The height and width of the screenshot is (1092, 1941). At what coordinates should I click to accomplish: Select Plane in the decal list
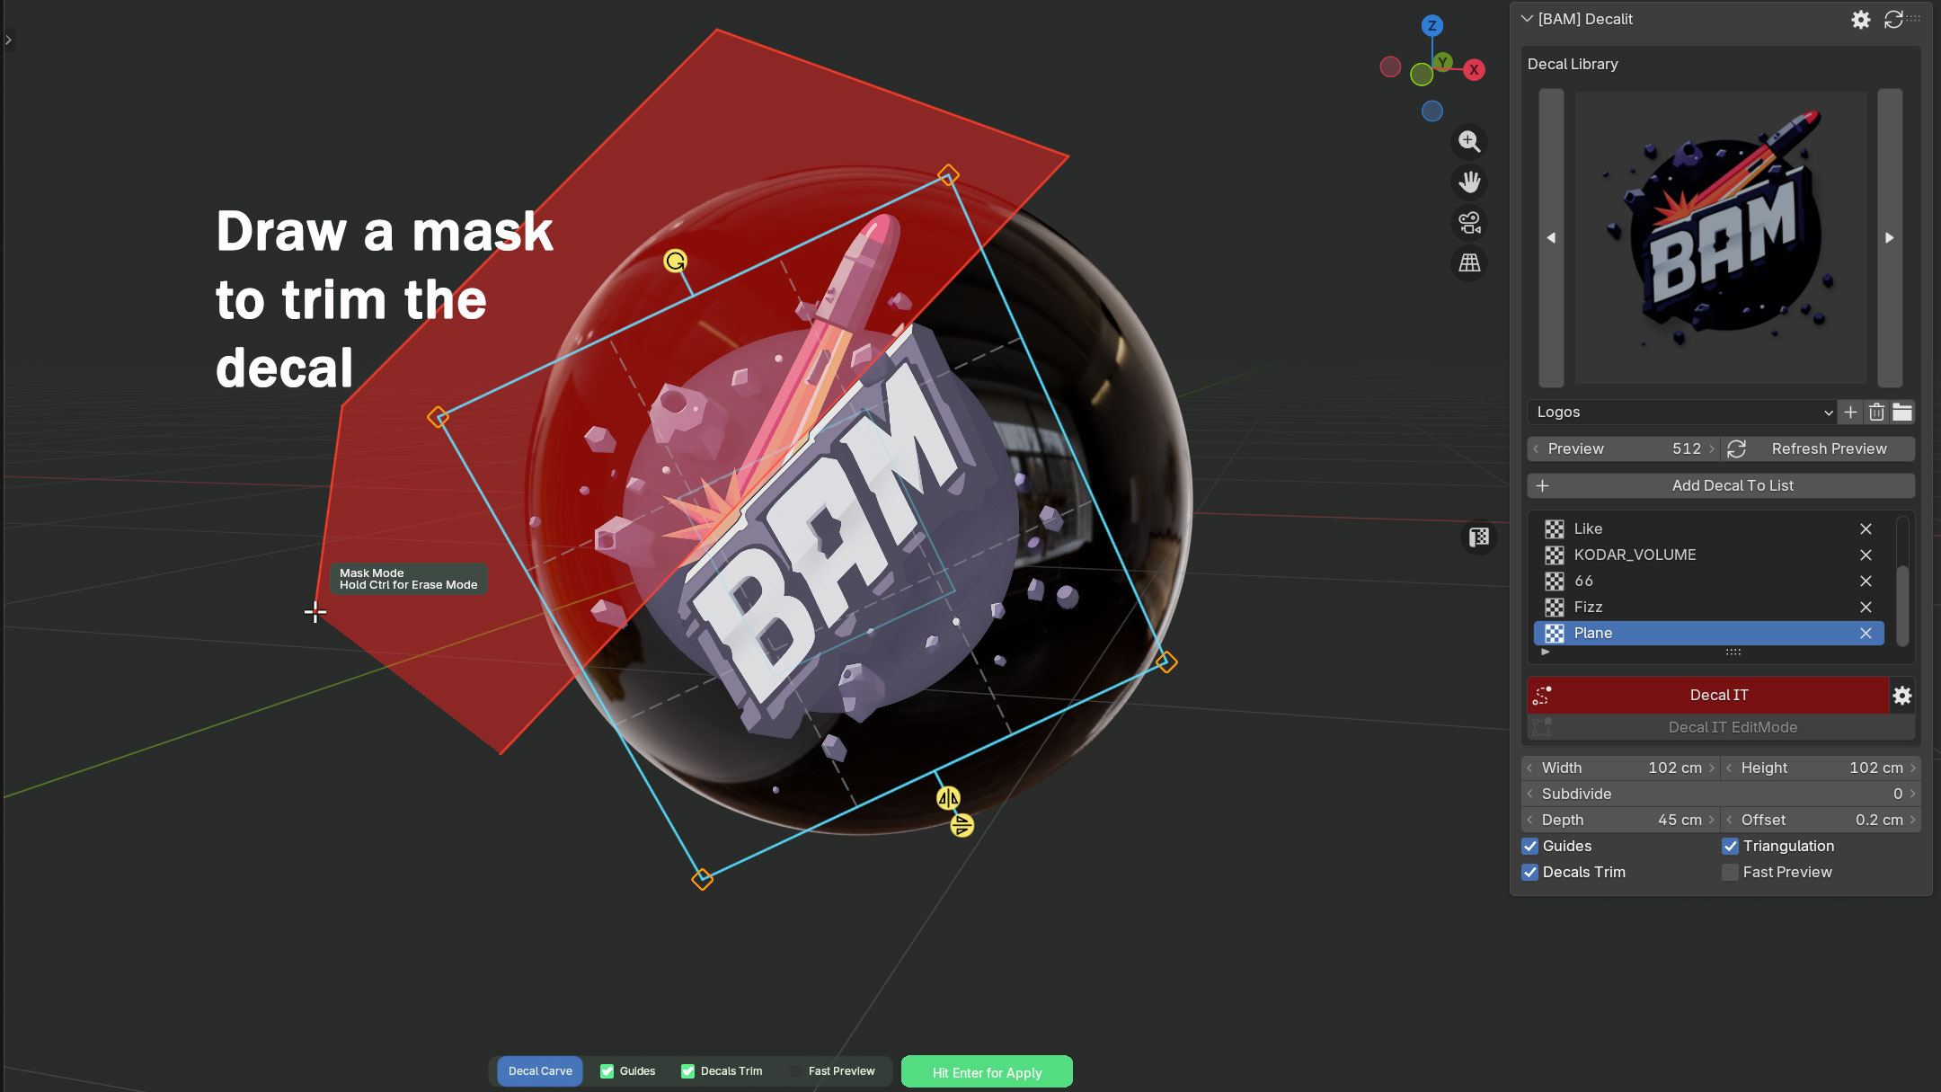[1708, 634]
